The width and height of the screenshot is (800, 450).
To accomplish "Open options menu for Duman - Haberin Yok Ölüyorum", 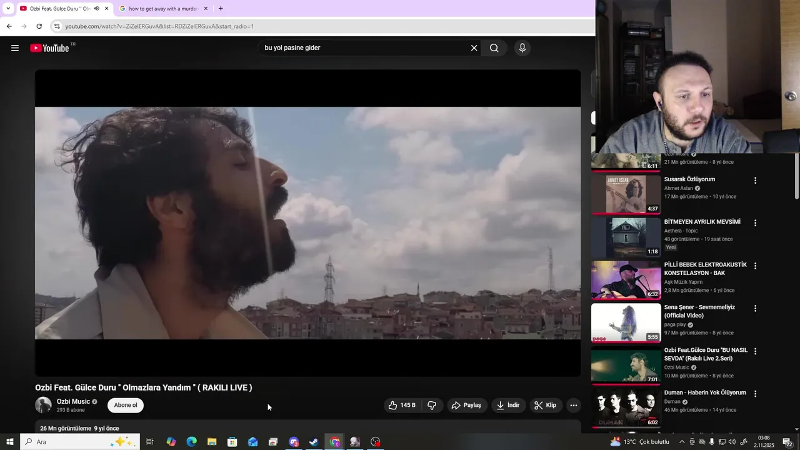I will click(x=755, y=394).
